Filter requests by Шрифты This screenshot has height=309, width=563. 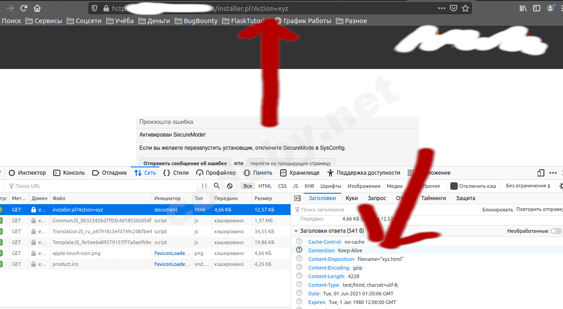[331, 186]
